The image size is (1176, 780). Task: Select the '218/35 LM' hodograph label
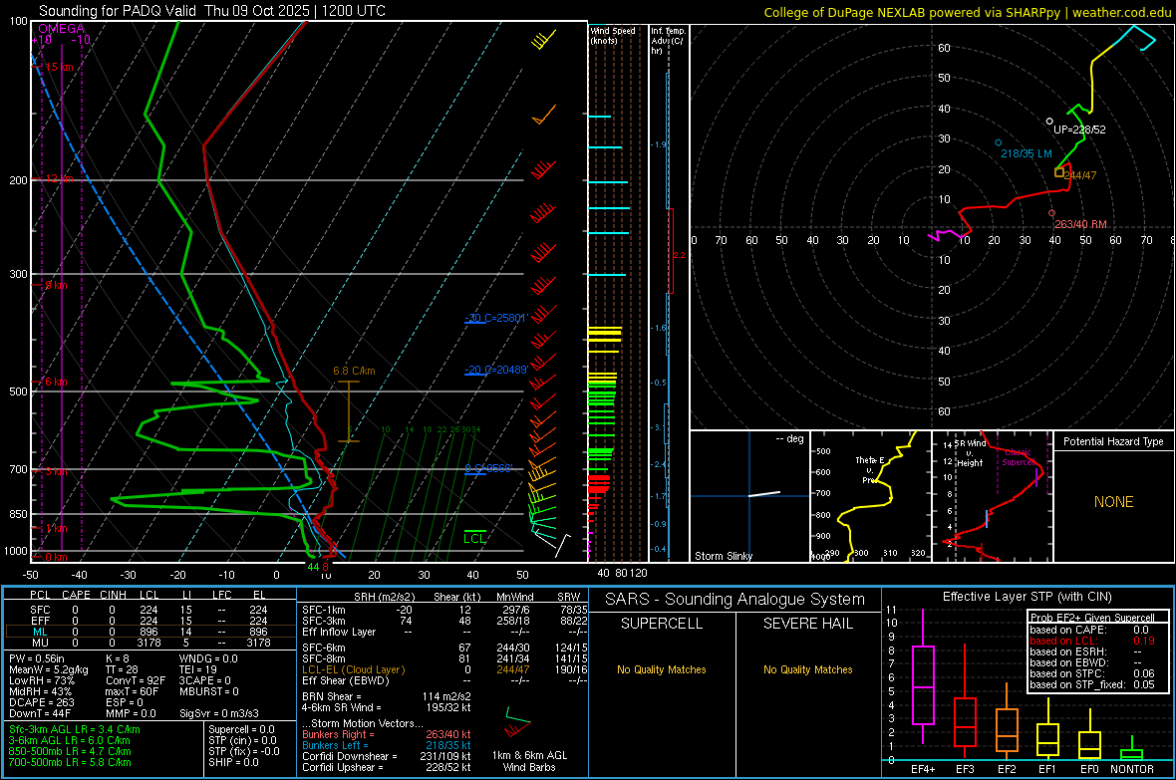pyautogui.click(x=1026, y=153)
